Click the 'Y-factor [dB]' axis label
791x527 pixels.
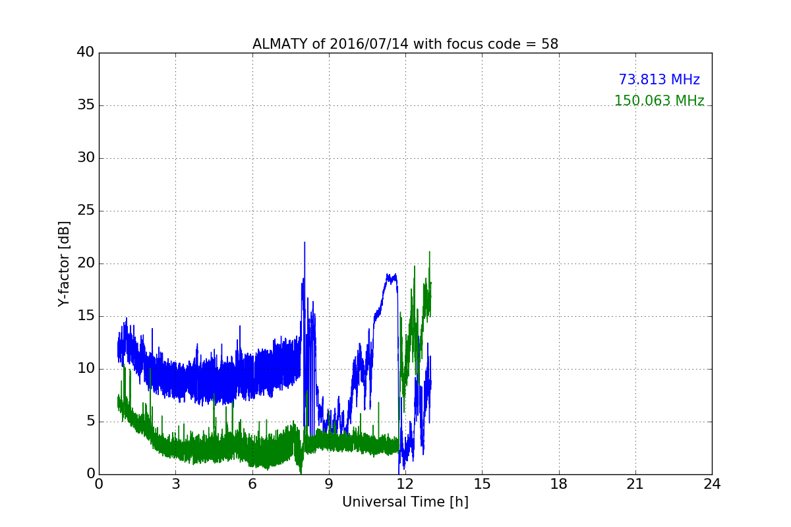click(64, 263)
